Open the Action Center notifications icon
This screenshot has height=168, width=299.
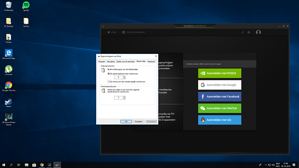coord(294,165)
